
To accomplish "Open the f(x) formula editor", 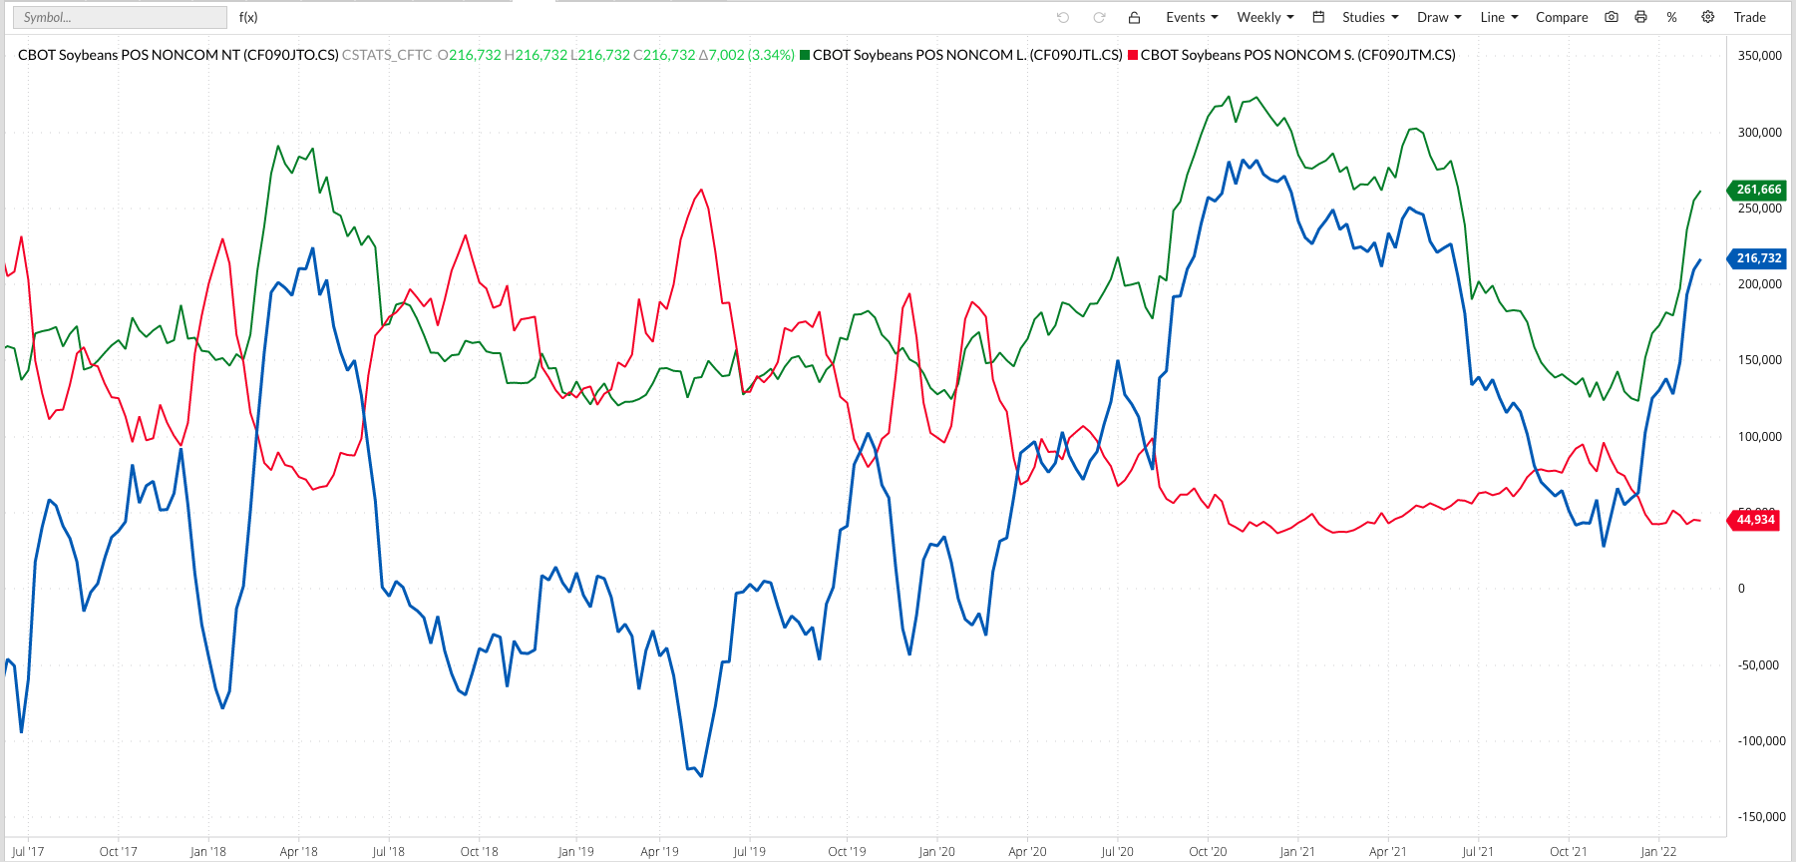I will pos(248,17).
